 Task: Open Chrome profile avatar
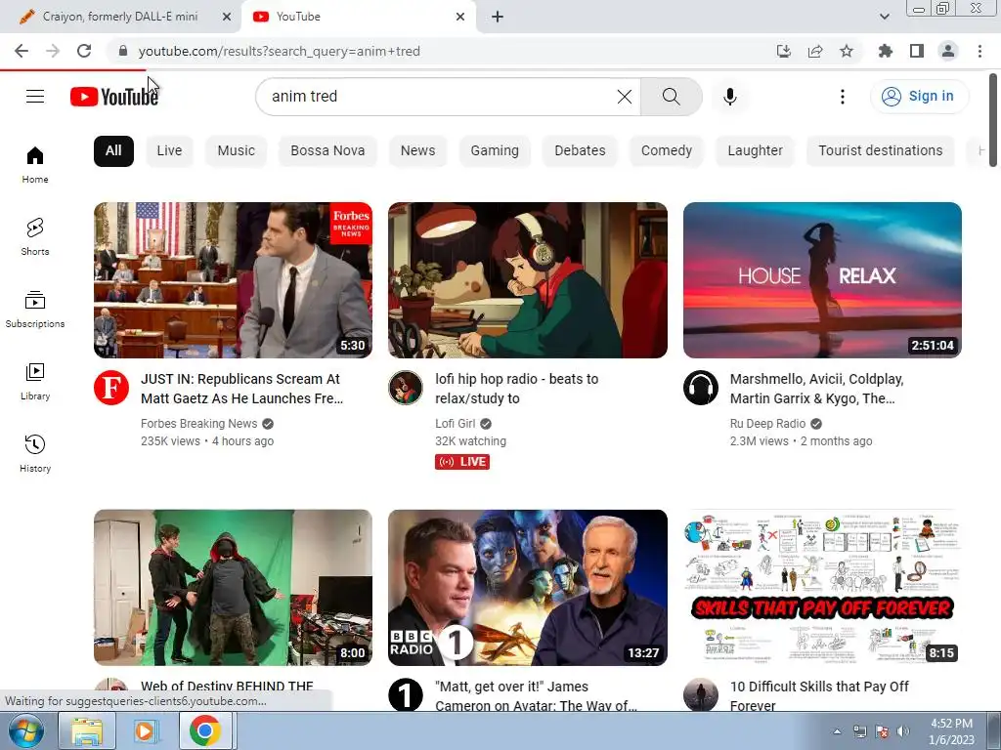point(948,51)
